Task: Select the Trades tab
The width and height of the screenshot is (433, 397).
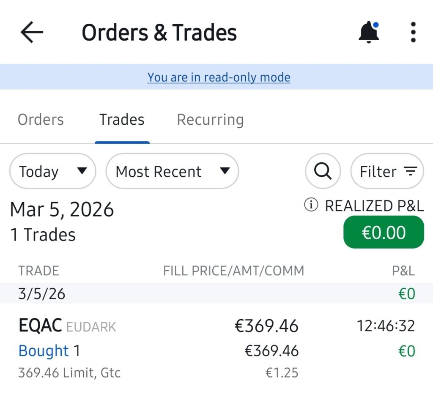Action: (x=122, y=120)
